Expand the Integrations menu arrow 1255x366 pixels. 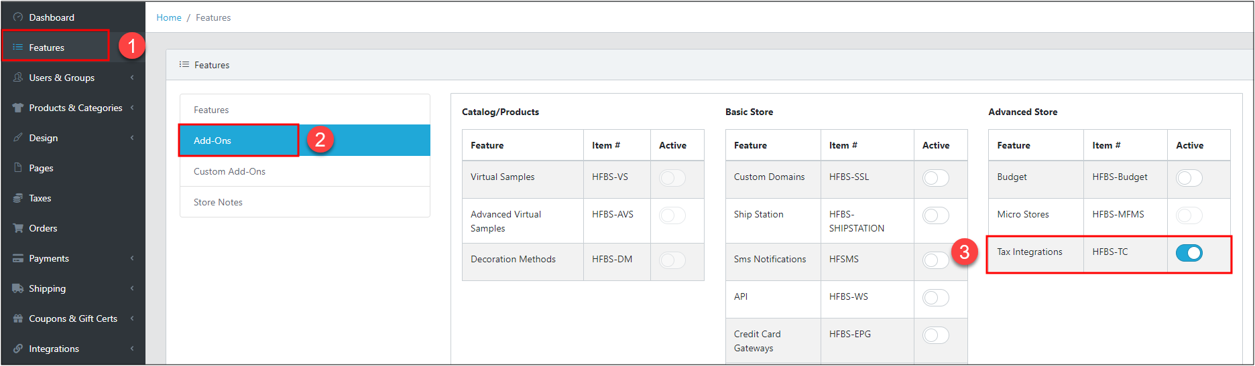point(132,349)
